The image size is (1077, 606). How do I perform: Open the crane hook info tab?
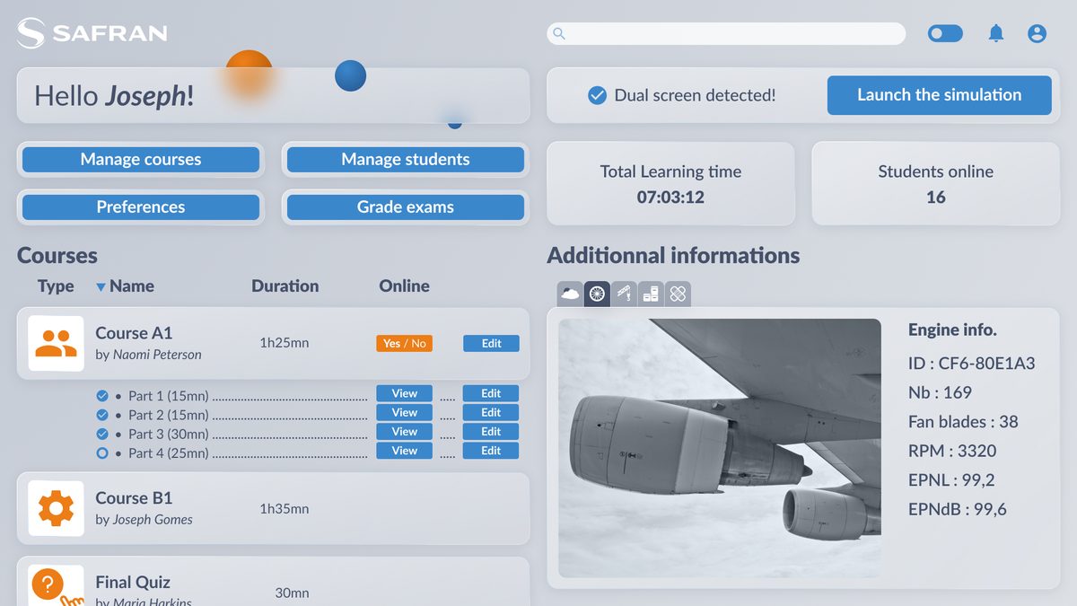624,294
